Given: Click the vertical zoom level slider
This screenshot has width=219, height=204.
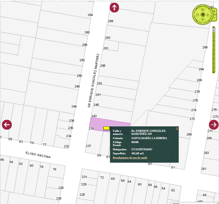Looking at the screenshot, I should (214, 49).
